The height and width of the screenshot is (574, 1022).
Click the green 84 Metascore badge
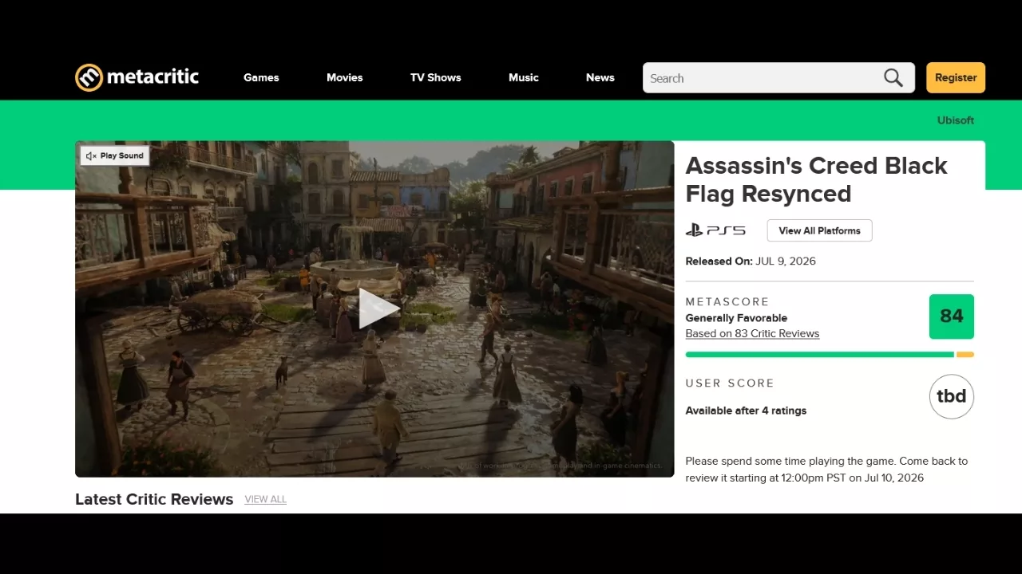(x=952, y=316)
